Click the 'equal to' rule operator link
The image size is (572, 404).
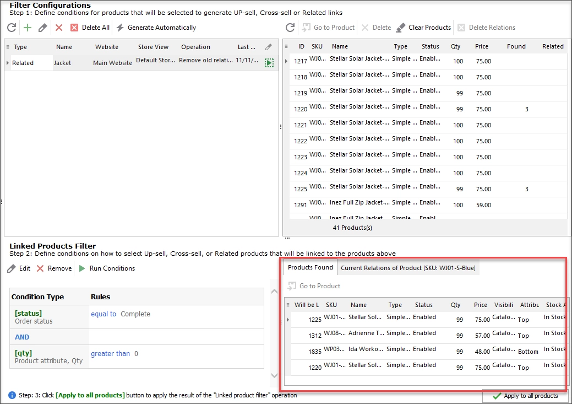tap(103, 314)
